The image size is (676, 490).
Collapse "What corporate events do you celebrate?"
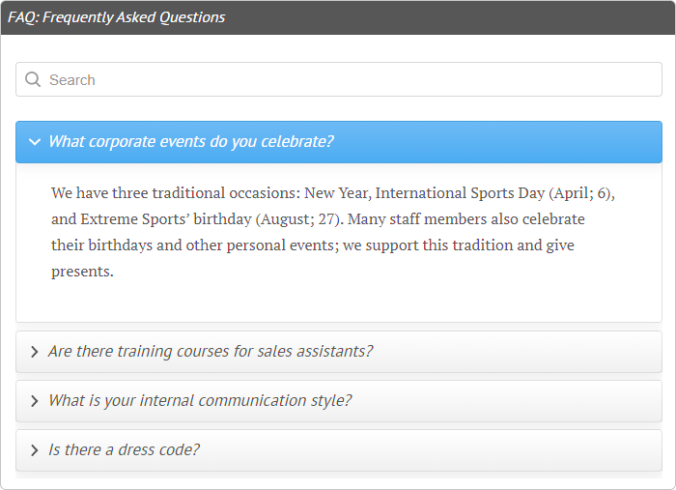[x=191, y=142]
